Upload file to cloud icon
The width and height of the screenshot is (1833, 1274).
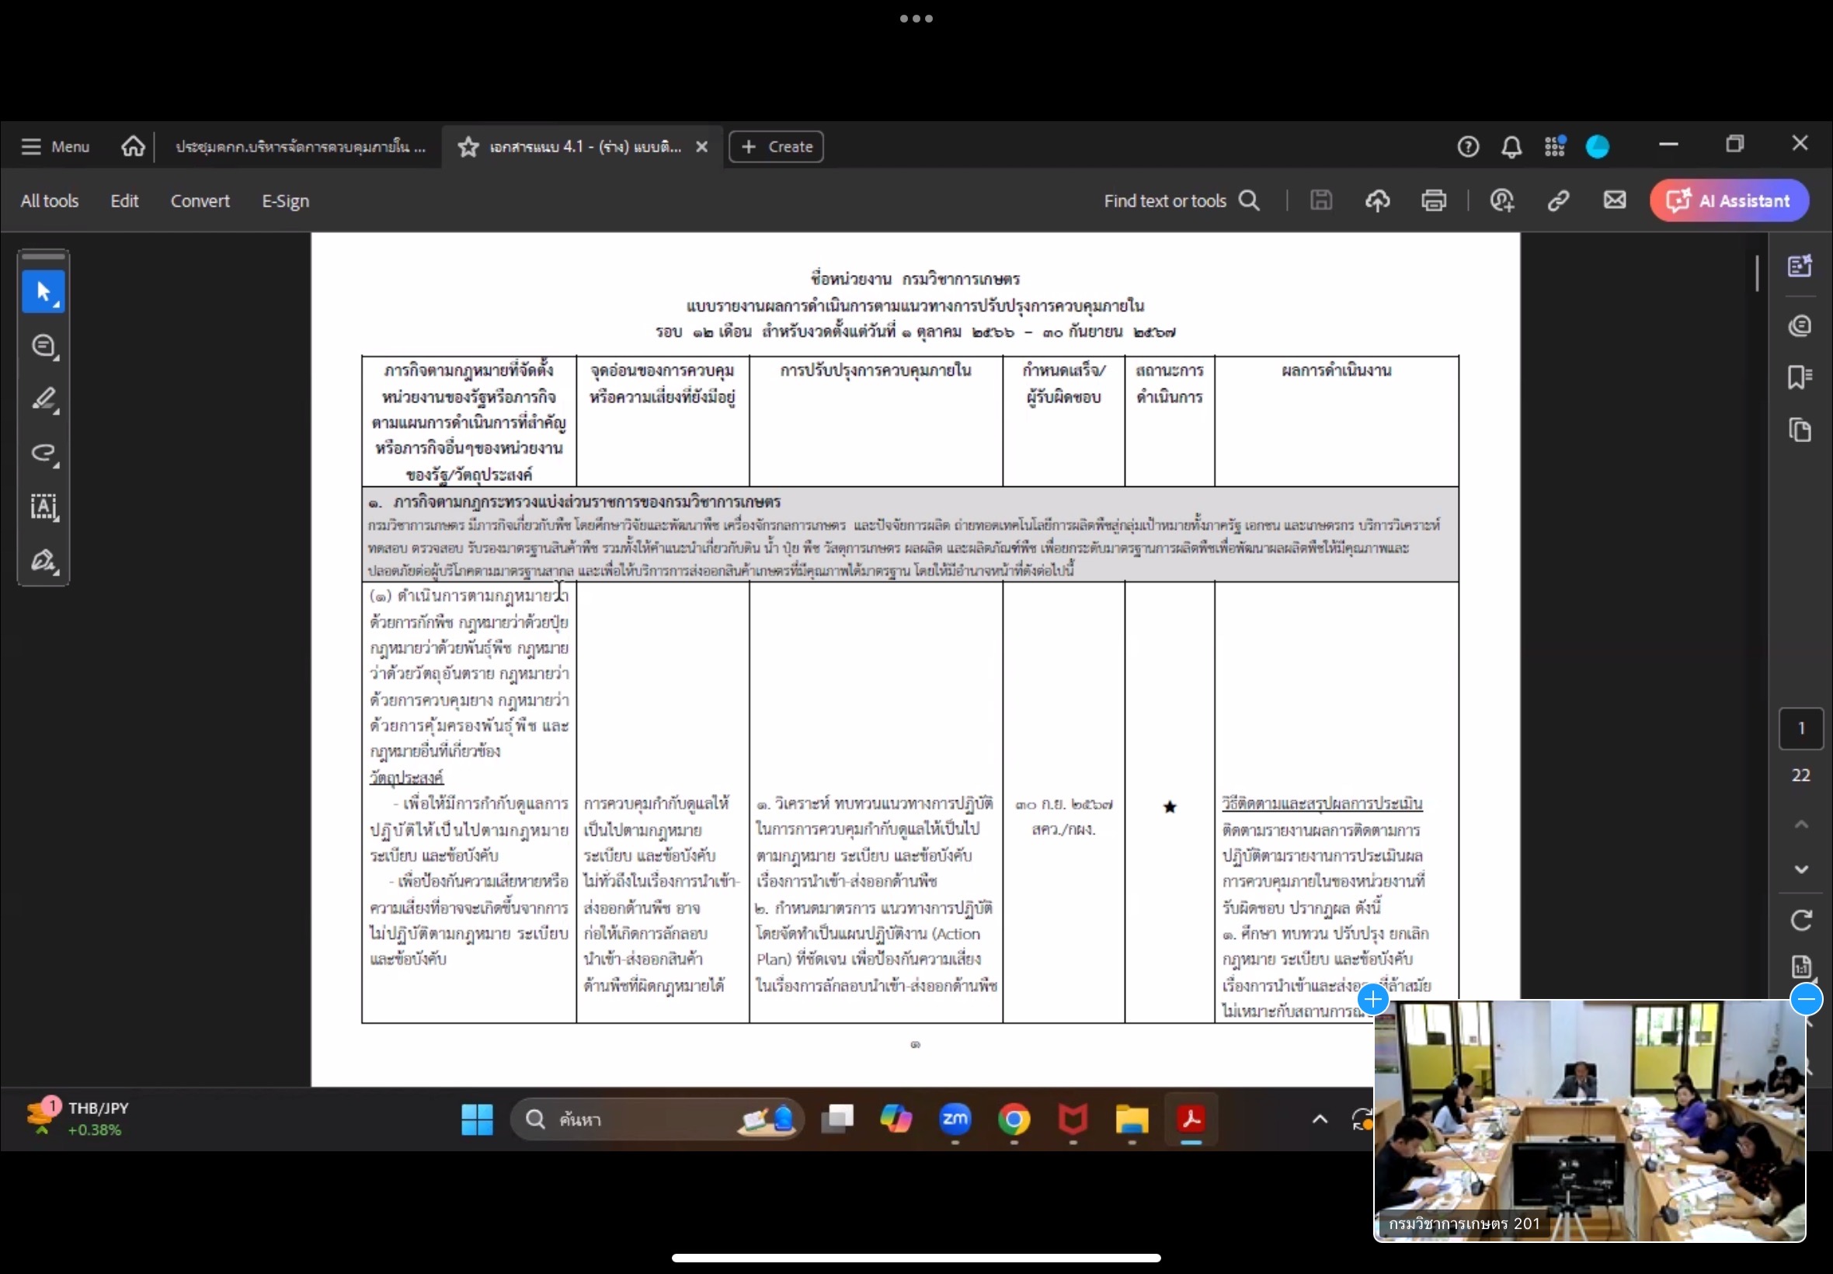tap(1377, 200)
